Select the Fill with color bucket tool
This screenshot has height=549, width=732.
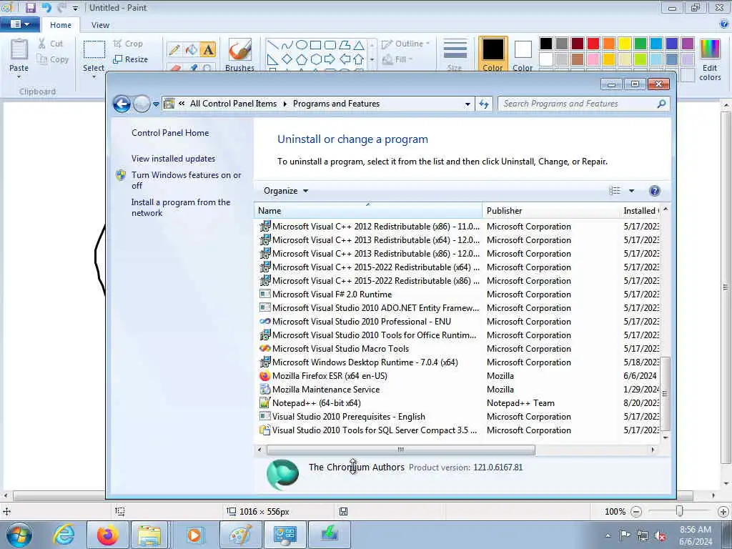(192, 49)
